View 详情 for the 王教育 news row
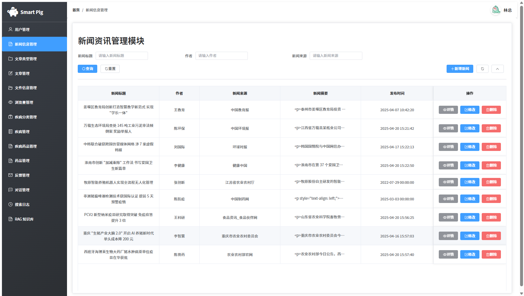The image size is (524, 296). pos(448,110)
